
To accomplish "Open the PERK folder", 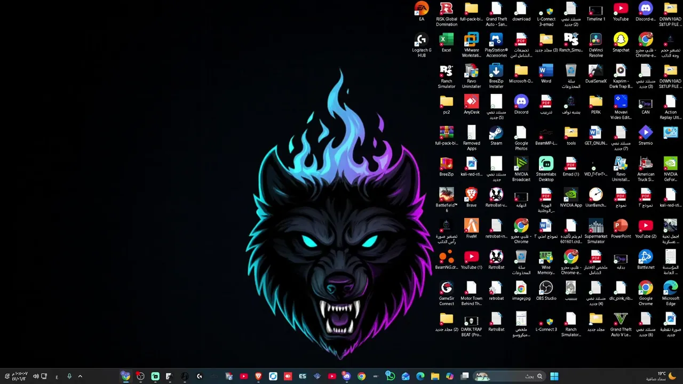I will (x=596, y=105).
